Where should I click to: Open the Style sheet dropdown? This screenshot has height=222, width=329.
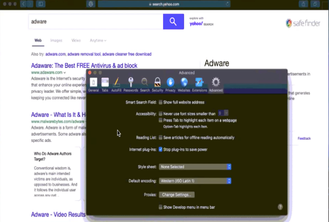[x=195, y=167]
